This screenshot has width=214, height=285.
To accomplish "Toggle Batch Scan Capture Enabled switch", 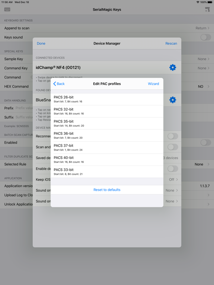I will point(205,142).
